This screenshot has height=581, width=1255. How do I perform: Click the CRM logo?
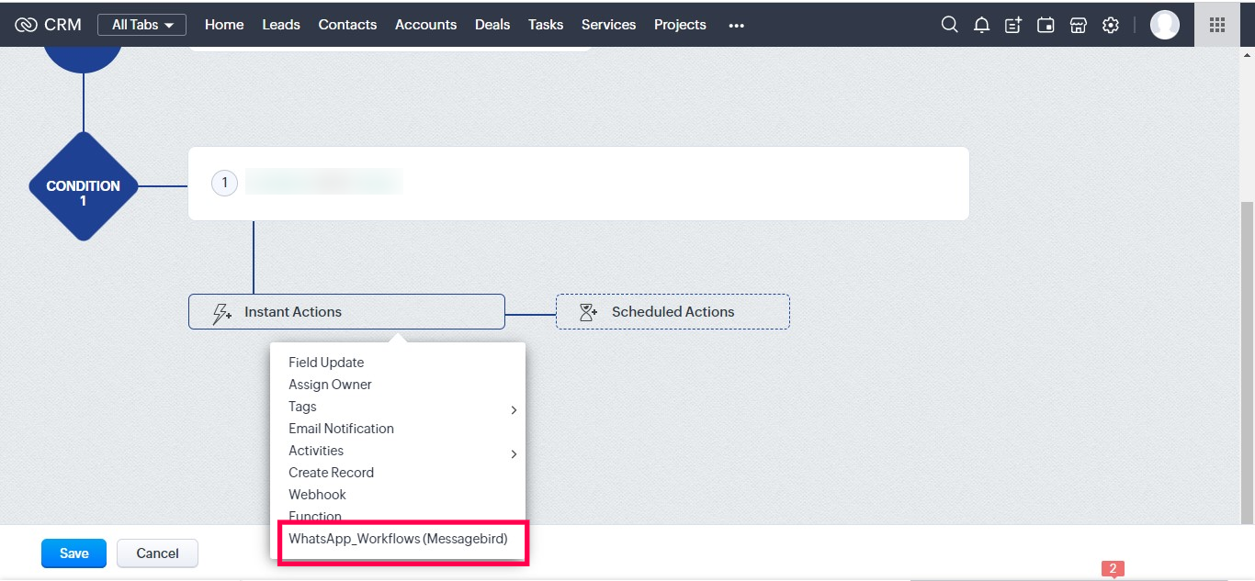pos(49,25)
